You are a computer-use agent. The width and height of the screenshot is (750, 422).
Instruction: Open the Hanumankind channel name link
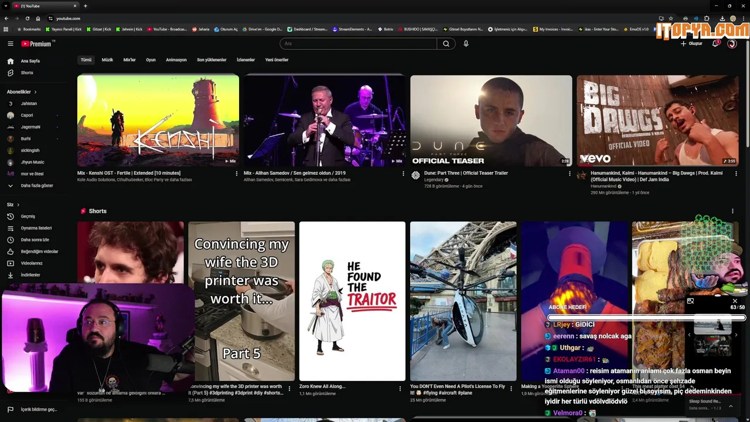(604, 186)
